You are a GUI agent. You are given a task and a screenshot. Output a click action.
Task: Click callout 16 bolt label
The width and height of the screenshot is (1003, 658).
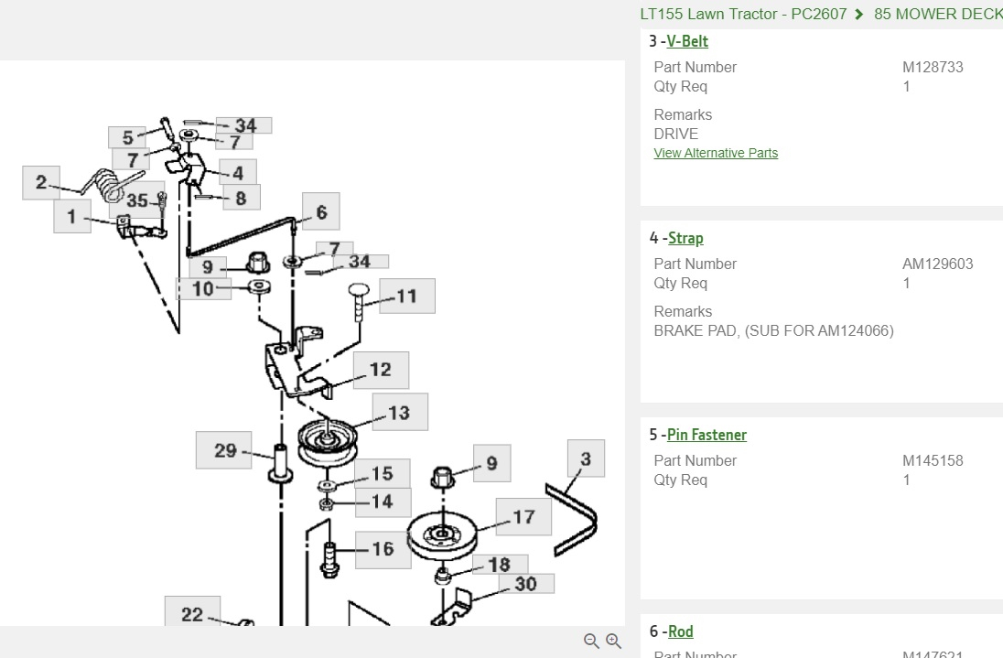pos(383,549)
